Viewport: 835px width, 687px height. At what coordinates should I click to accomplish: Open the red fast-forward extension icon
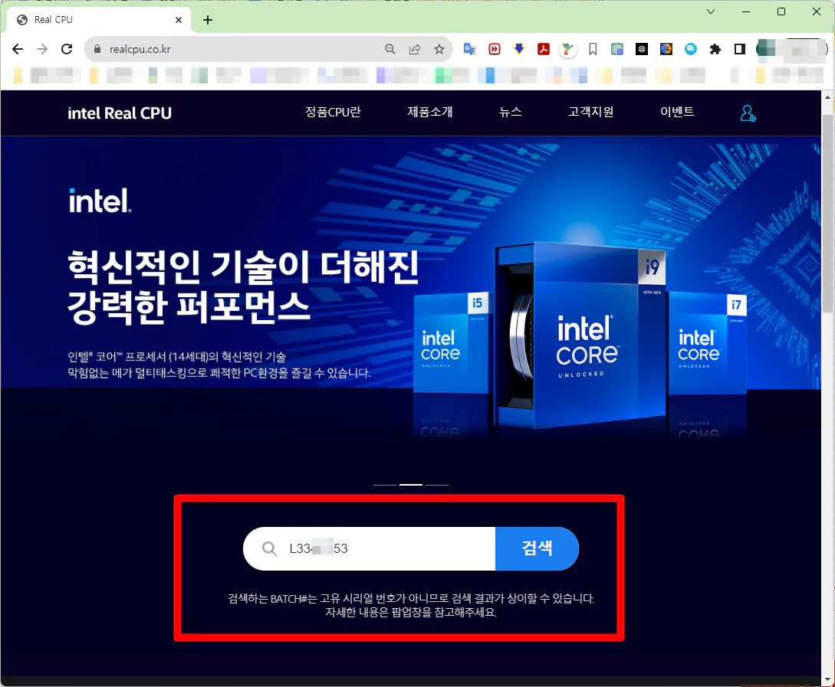pos(495,50)
